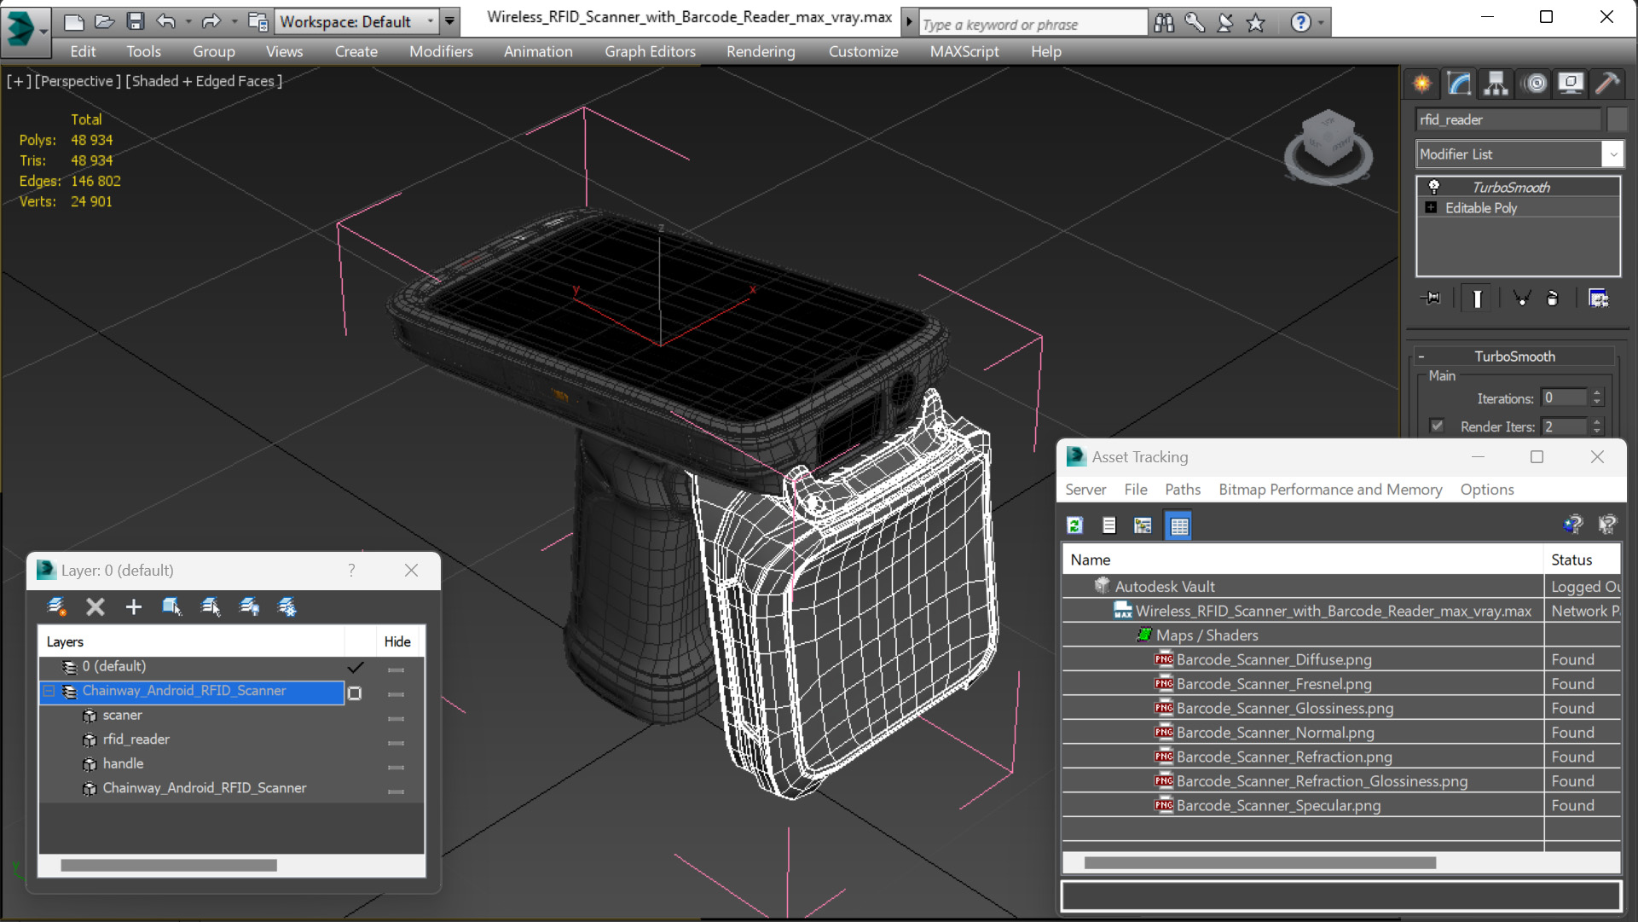The width and height of the screenshot is (1638, 922).
Task: Click the Motion panel wheel icon
Action: 1535,84
